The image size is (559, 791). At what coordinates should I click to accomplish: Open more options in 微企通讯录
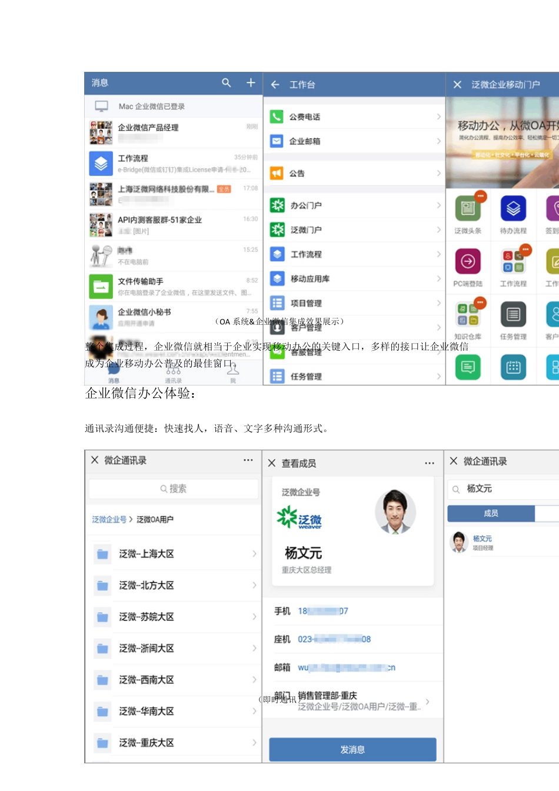click(248, 460)
